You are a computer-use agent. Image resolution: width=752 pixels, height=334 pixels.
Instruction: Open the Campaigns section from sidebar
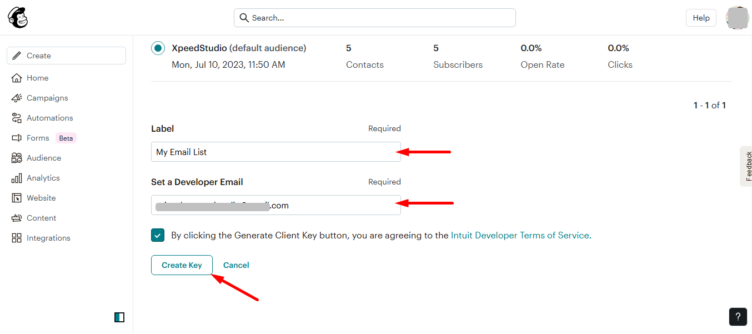(x=46, y=97)
